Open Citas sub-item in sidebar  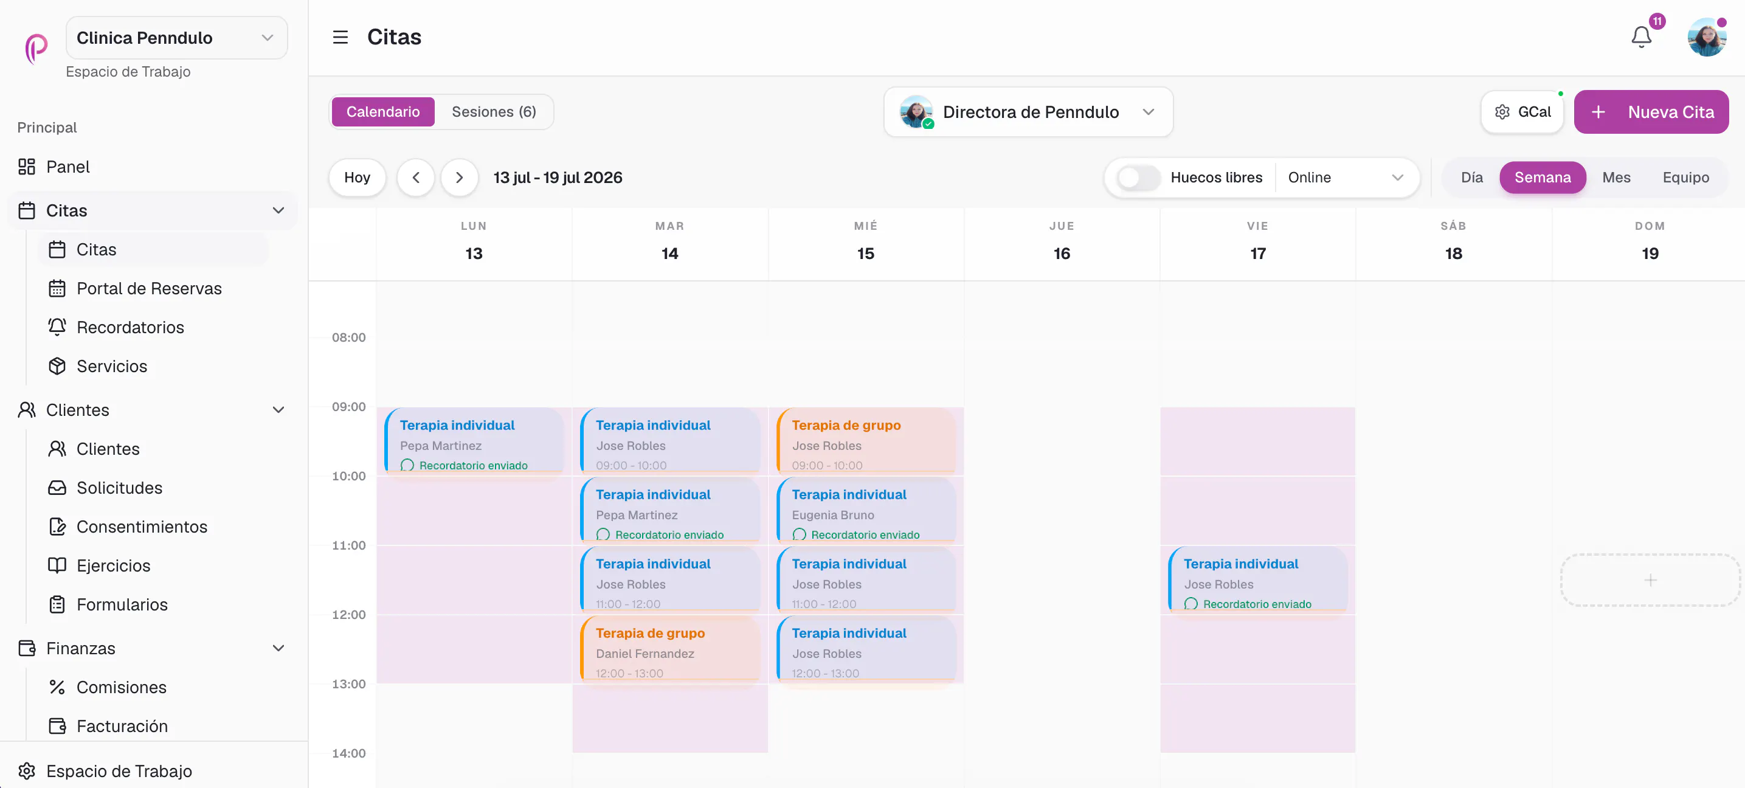click(x=154, y=249)
